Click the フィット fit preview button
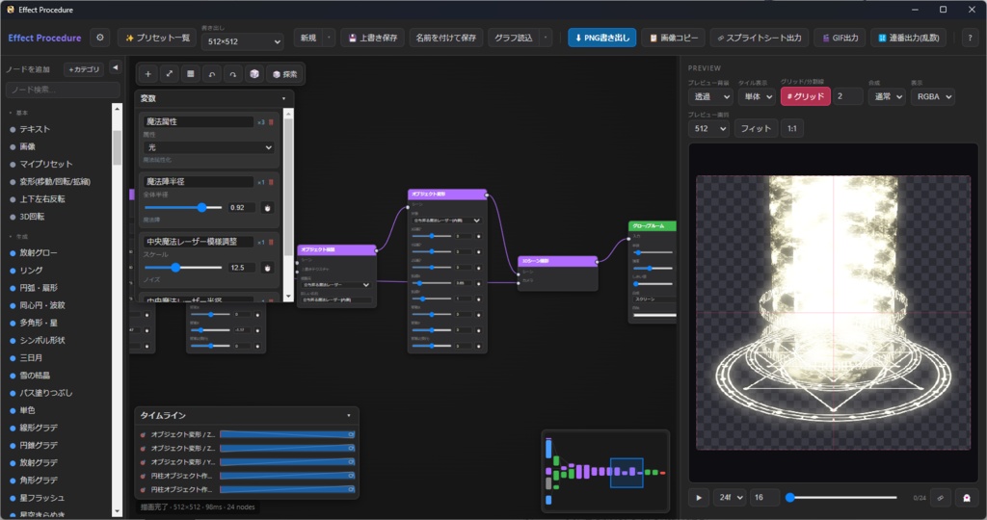The image size is (987, 520). (x=756, y=128)
